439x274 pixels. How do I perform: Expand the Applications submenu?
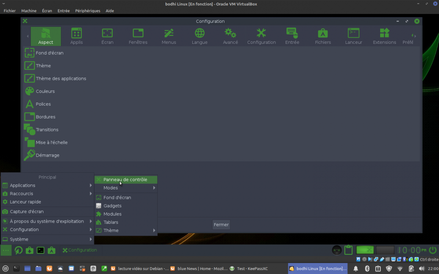(x=47, y=185)
